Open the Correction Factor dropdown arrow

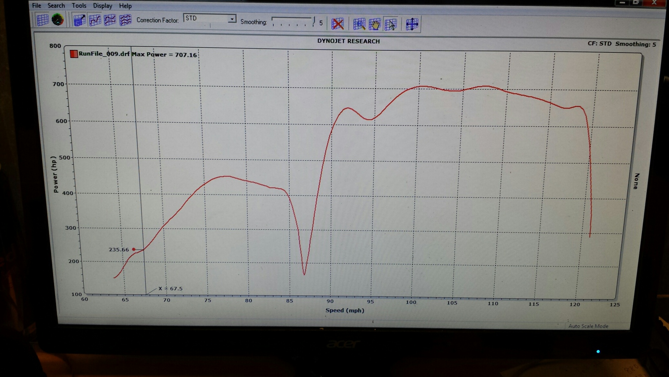point(232,19)
